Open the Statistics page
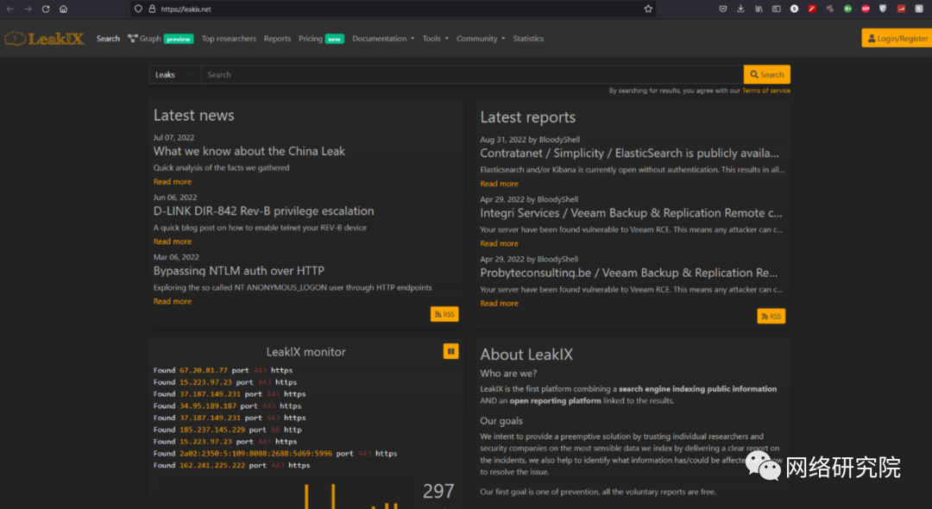 click(x=528, y=39)
